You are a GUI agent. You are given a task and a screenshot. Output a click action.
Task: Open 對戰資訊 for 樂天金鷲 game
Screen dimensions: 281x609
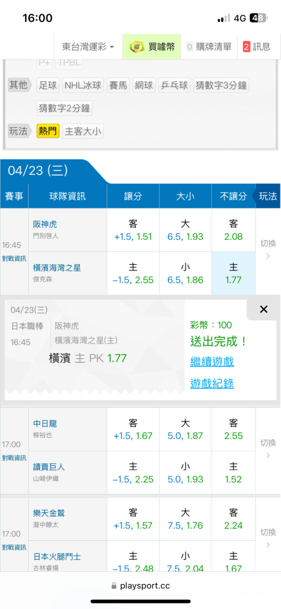coord(14,547)
